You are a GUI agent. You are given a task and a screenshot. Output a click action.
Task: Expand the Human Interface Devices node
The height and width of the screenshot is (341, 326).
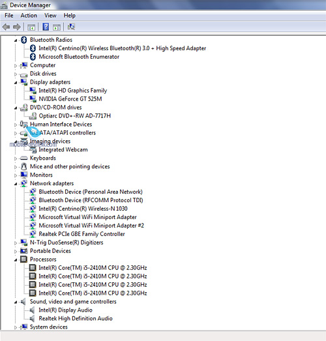click(16, 125)
